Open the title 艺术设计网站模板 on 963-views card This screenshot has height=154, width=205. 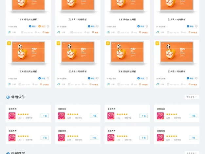pyautogui.click(x=28, y=19)
